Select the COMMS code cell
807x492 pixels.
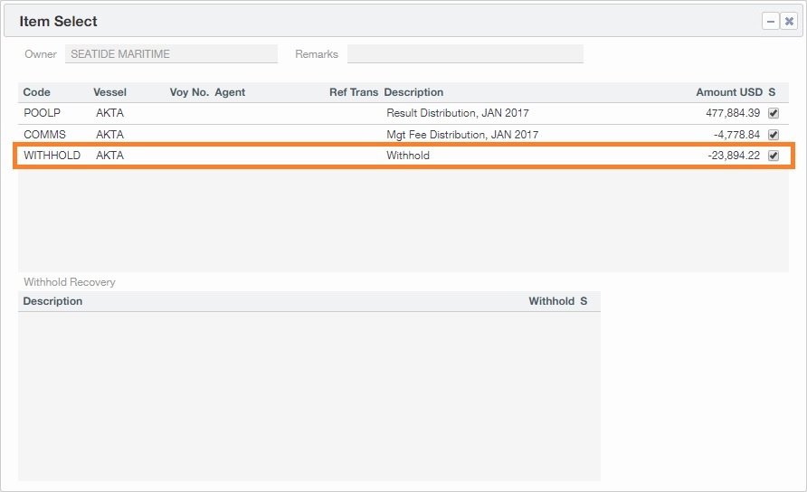[43, 134]
